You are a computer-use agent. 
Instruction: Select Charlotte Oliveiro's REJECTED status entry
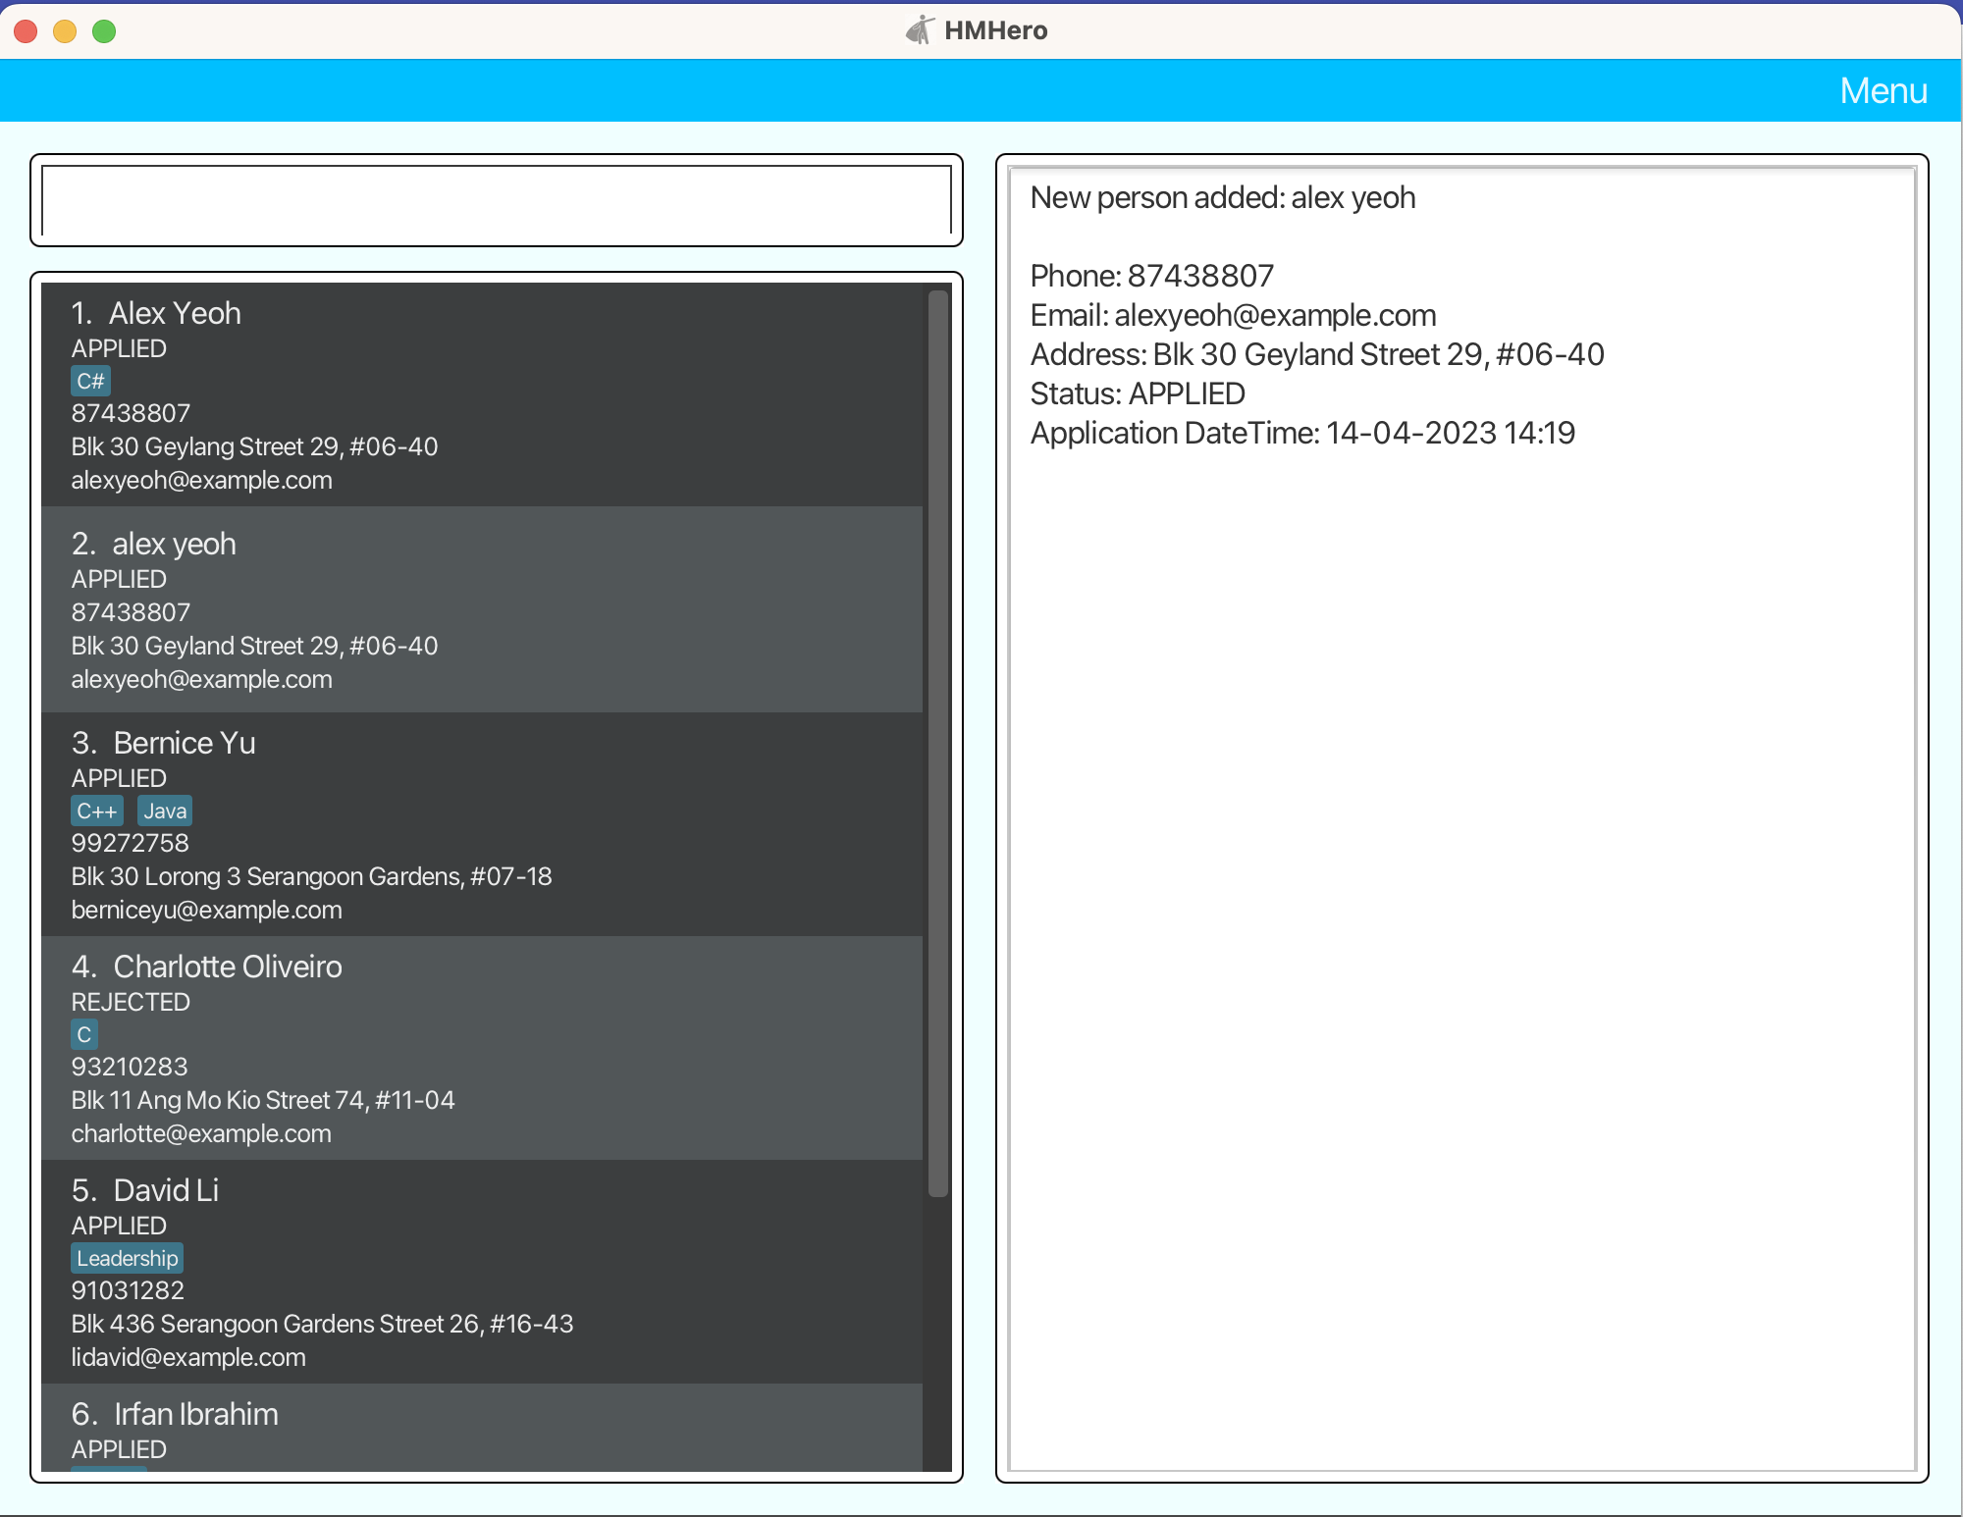coord(131,1002)
